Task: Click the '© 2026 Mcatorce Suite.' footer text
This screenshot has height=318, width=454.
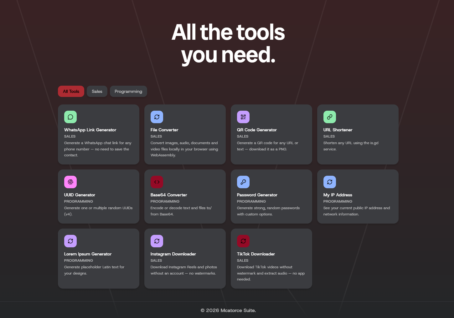Action: click(228, 310)
